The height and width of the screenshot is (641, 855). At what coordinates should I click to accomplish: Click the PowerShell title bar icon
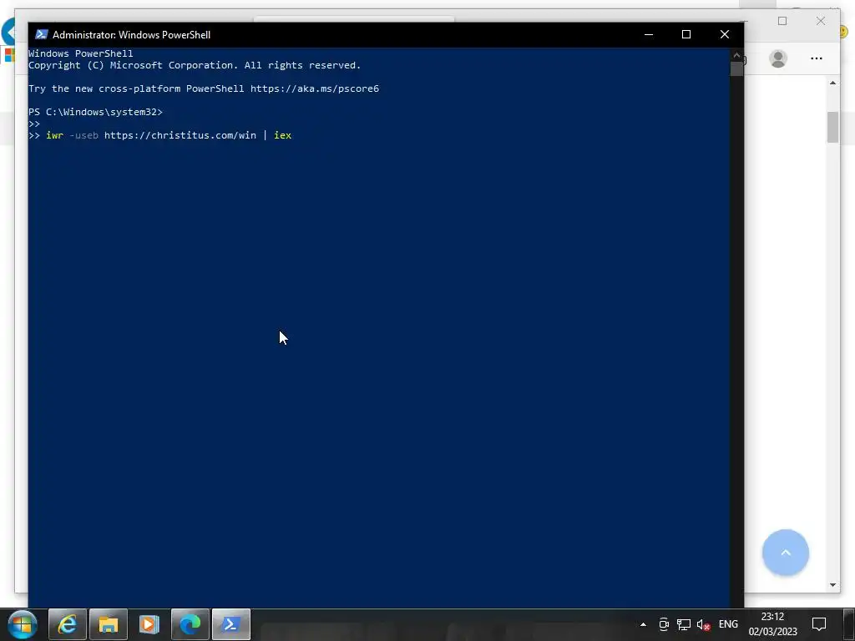(42, 34)
